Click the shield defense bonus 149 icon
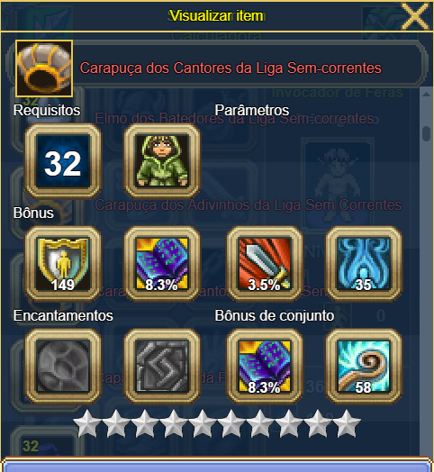 pos(63,264)
